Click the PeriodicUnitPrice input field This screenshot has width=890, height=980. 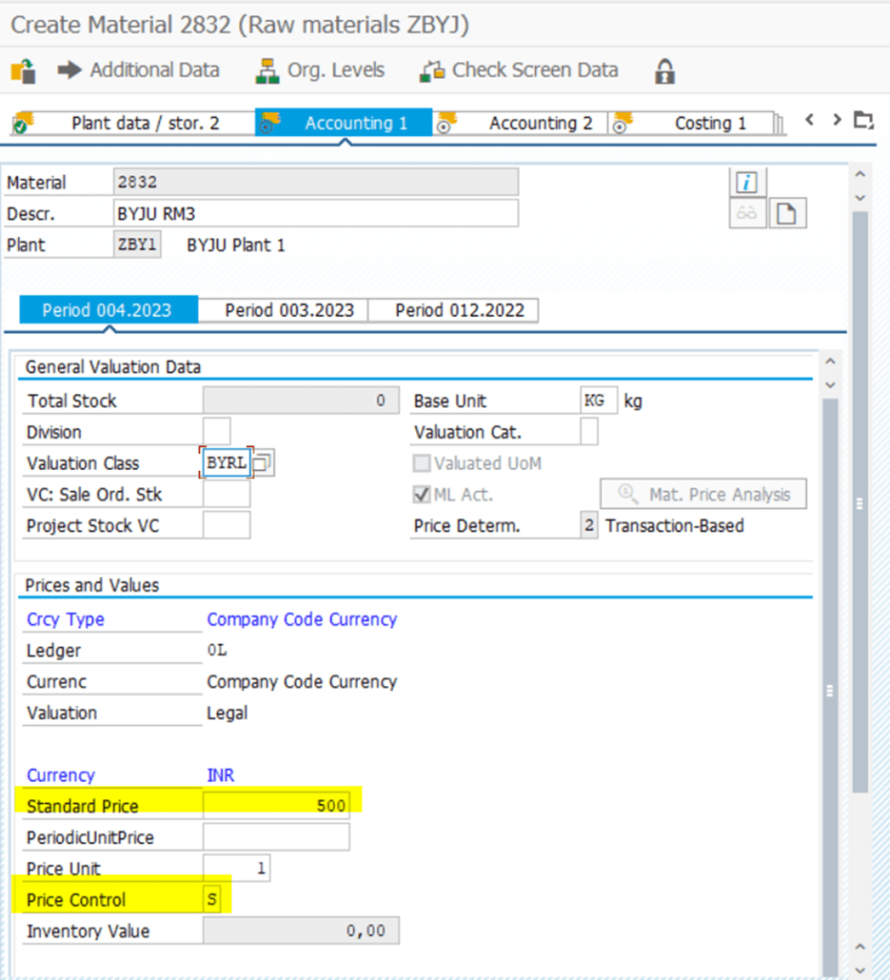coord(276,837)
